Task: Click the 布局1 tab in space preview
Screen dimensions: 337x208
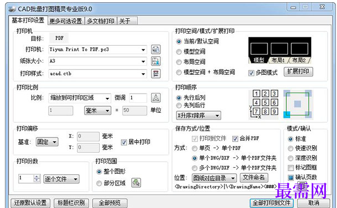Action: point(278,61)
